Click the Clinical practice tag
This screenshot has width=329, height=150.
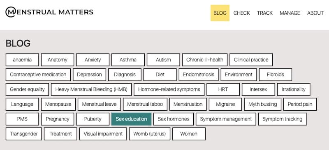tap(251, 59)
